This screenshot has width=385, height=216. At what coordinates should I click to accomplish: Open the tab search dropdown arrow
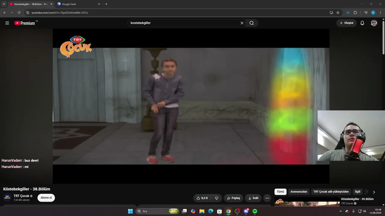pyautogui.click(x=4, y=4)
